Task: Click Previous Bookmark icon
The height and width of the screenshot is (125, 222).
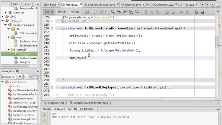Action: [146, 12]
